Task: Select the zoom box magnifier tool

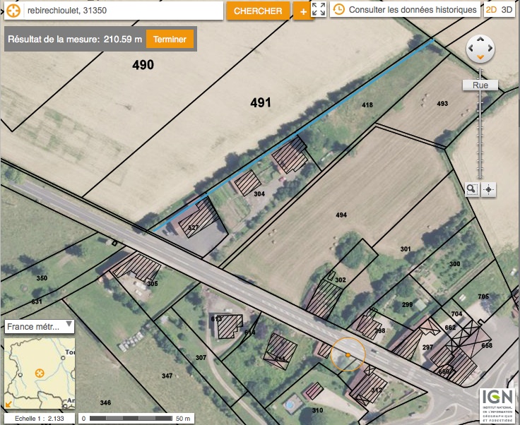Action: point(471,190)
